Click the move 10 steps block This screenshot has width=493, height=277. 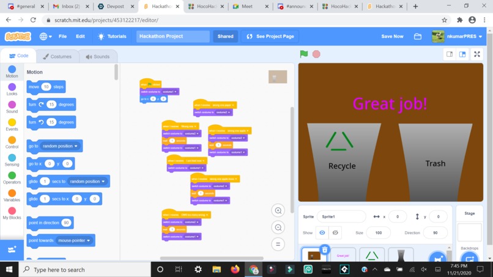coord(46,87)
